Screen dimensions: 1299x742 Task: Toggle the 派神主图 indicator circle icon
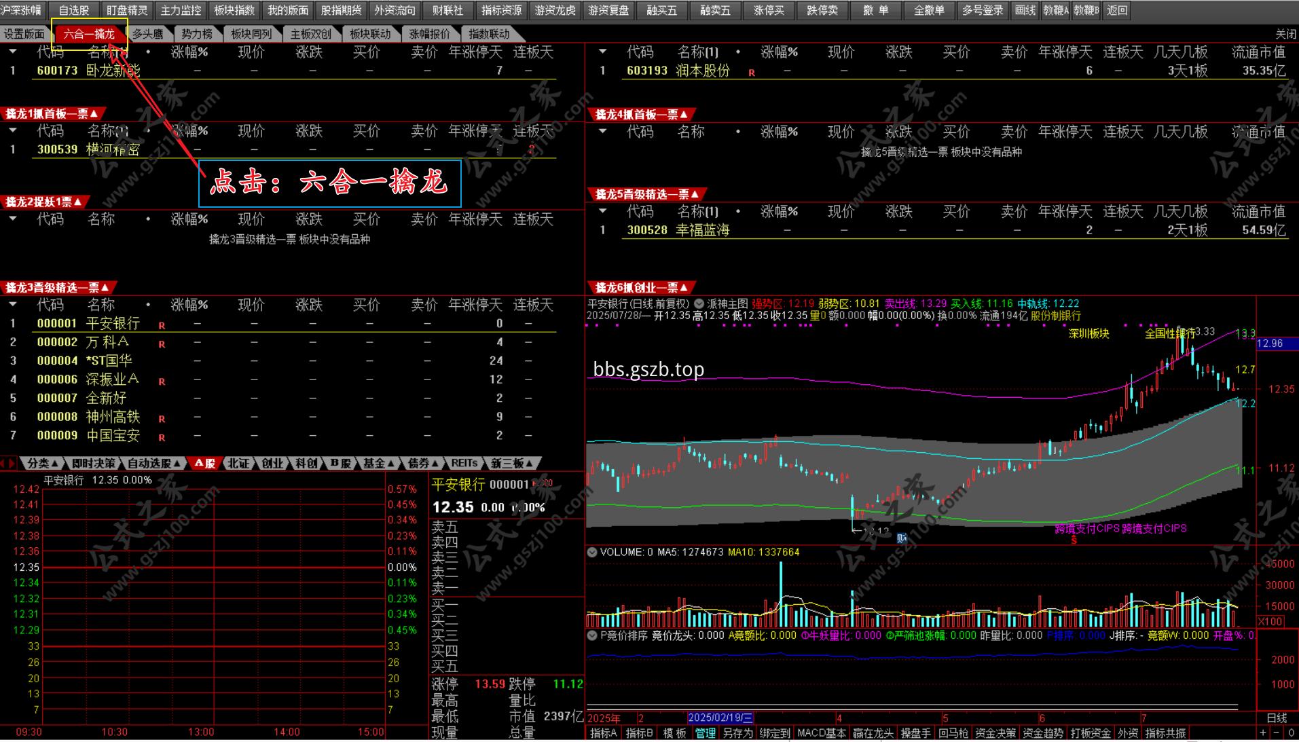699,304
